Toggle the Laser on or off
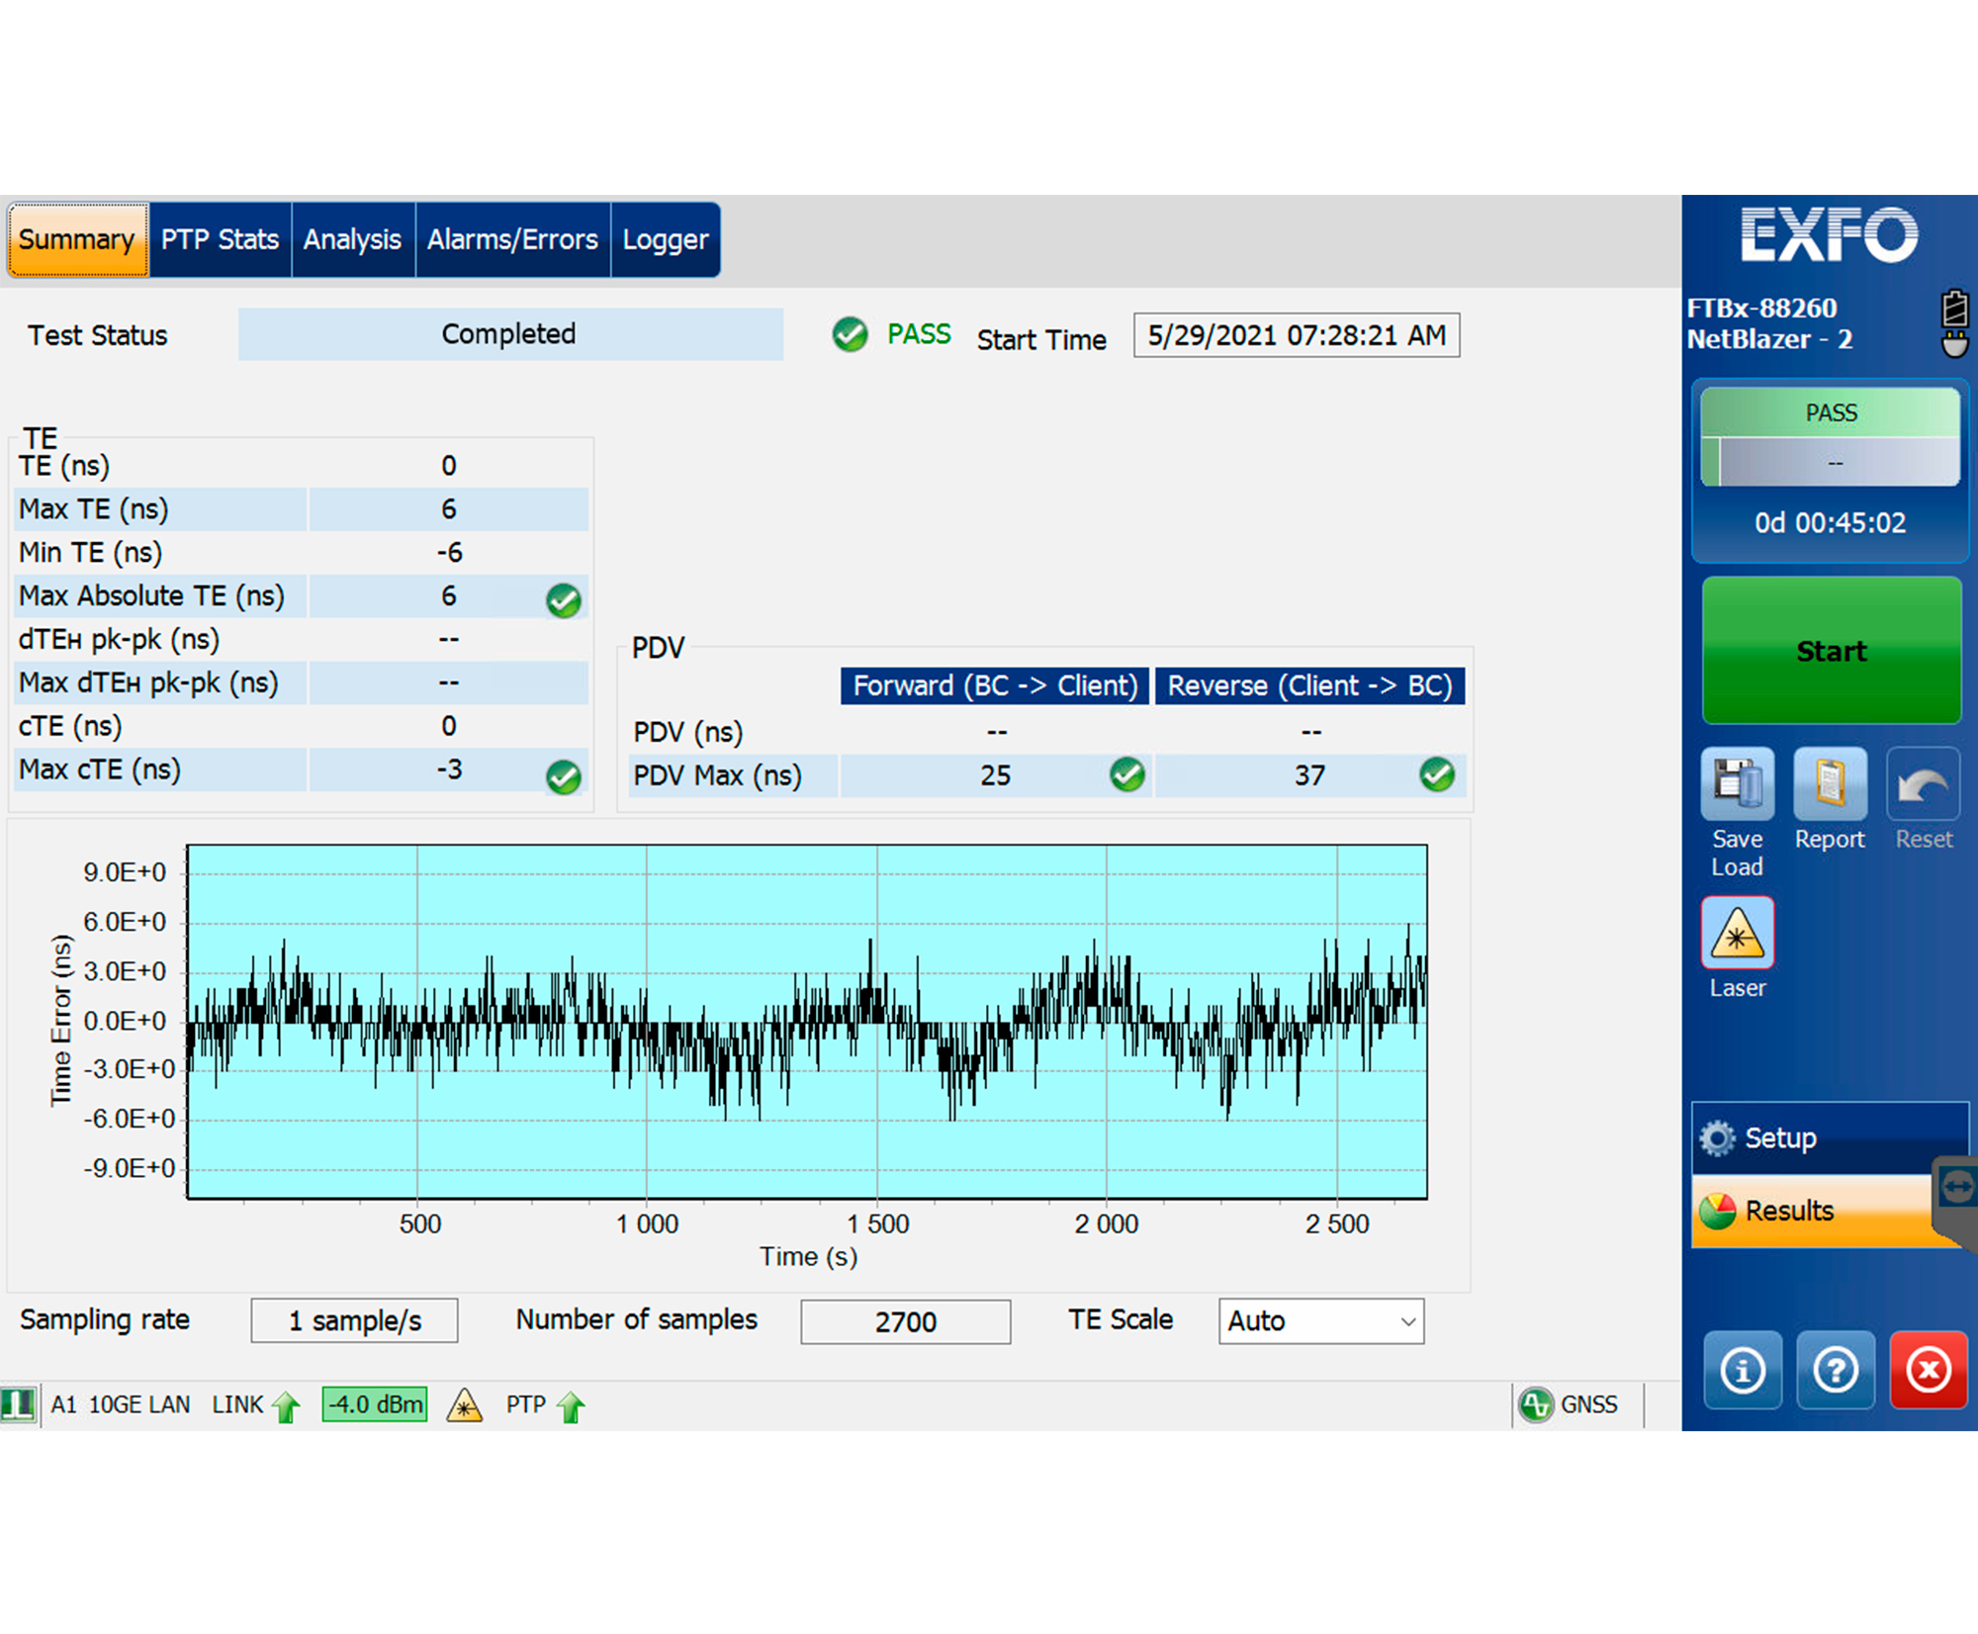 (x=1737, y=931)
